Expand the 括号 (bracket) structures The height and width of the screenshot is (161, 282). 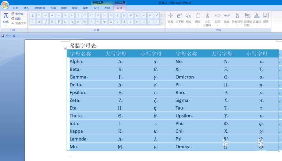pos(218,19)
